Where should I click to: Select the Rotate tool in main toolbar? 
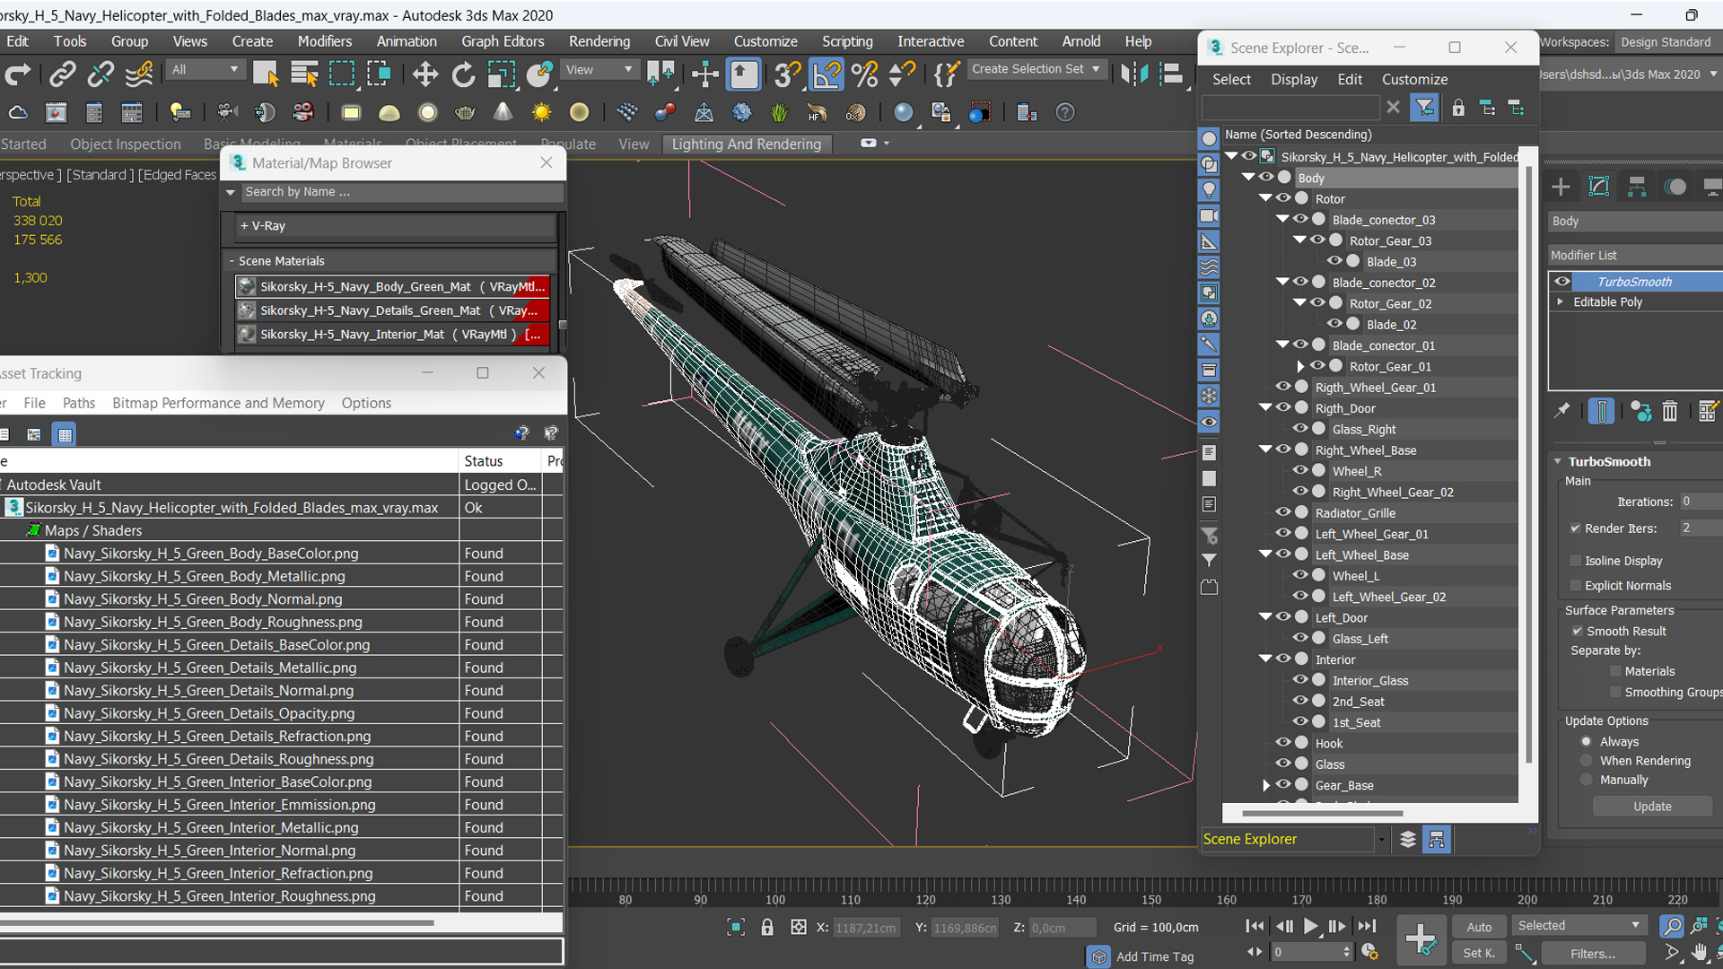(x=463, y=74)
